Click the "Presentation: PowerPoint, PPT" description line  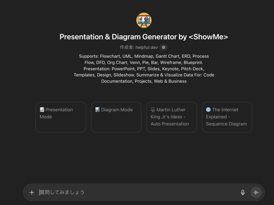pyautogui.click(x=144, y=69)
